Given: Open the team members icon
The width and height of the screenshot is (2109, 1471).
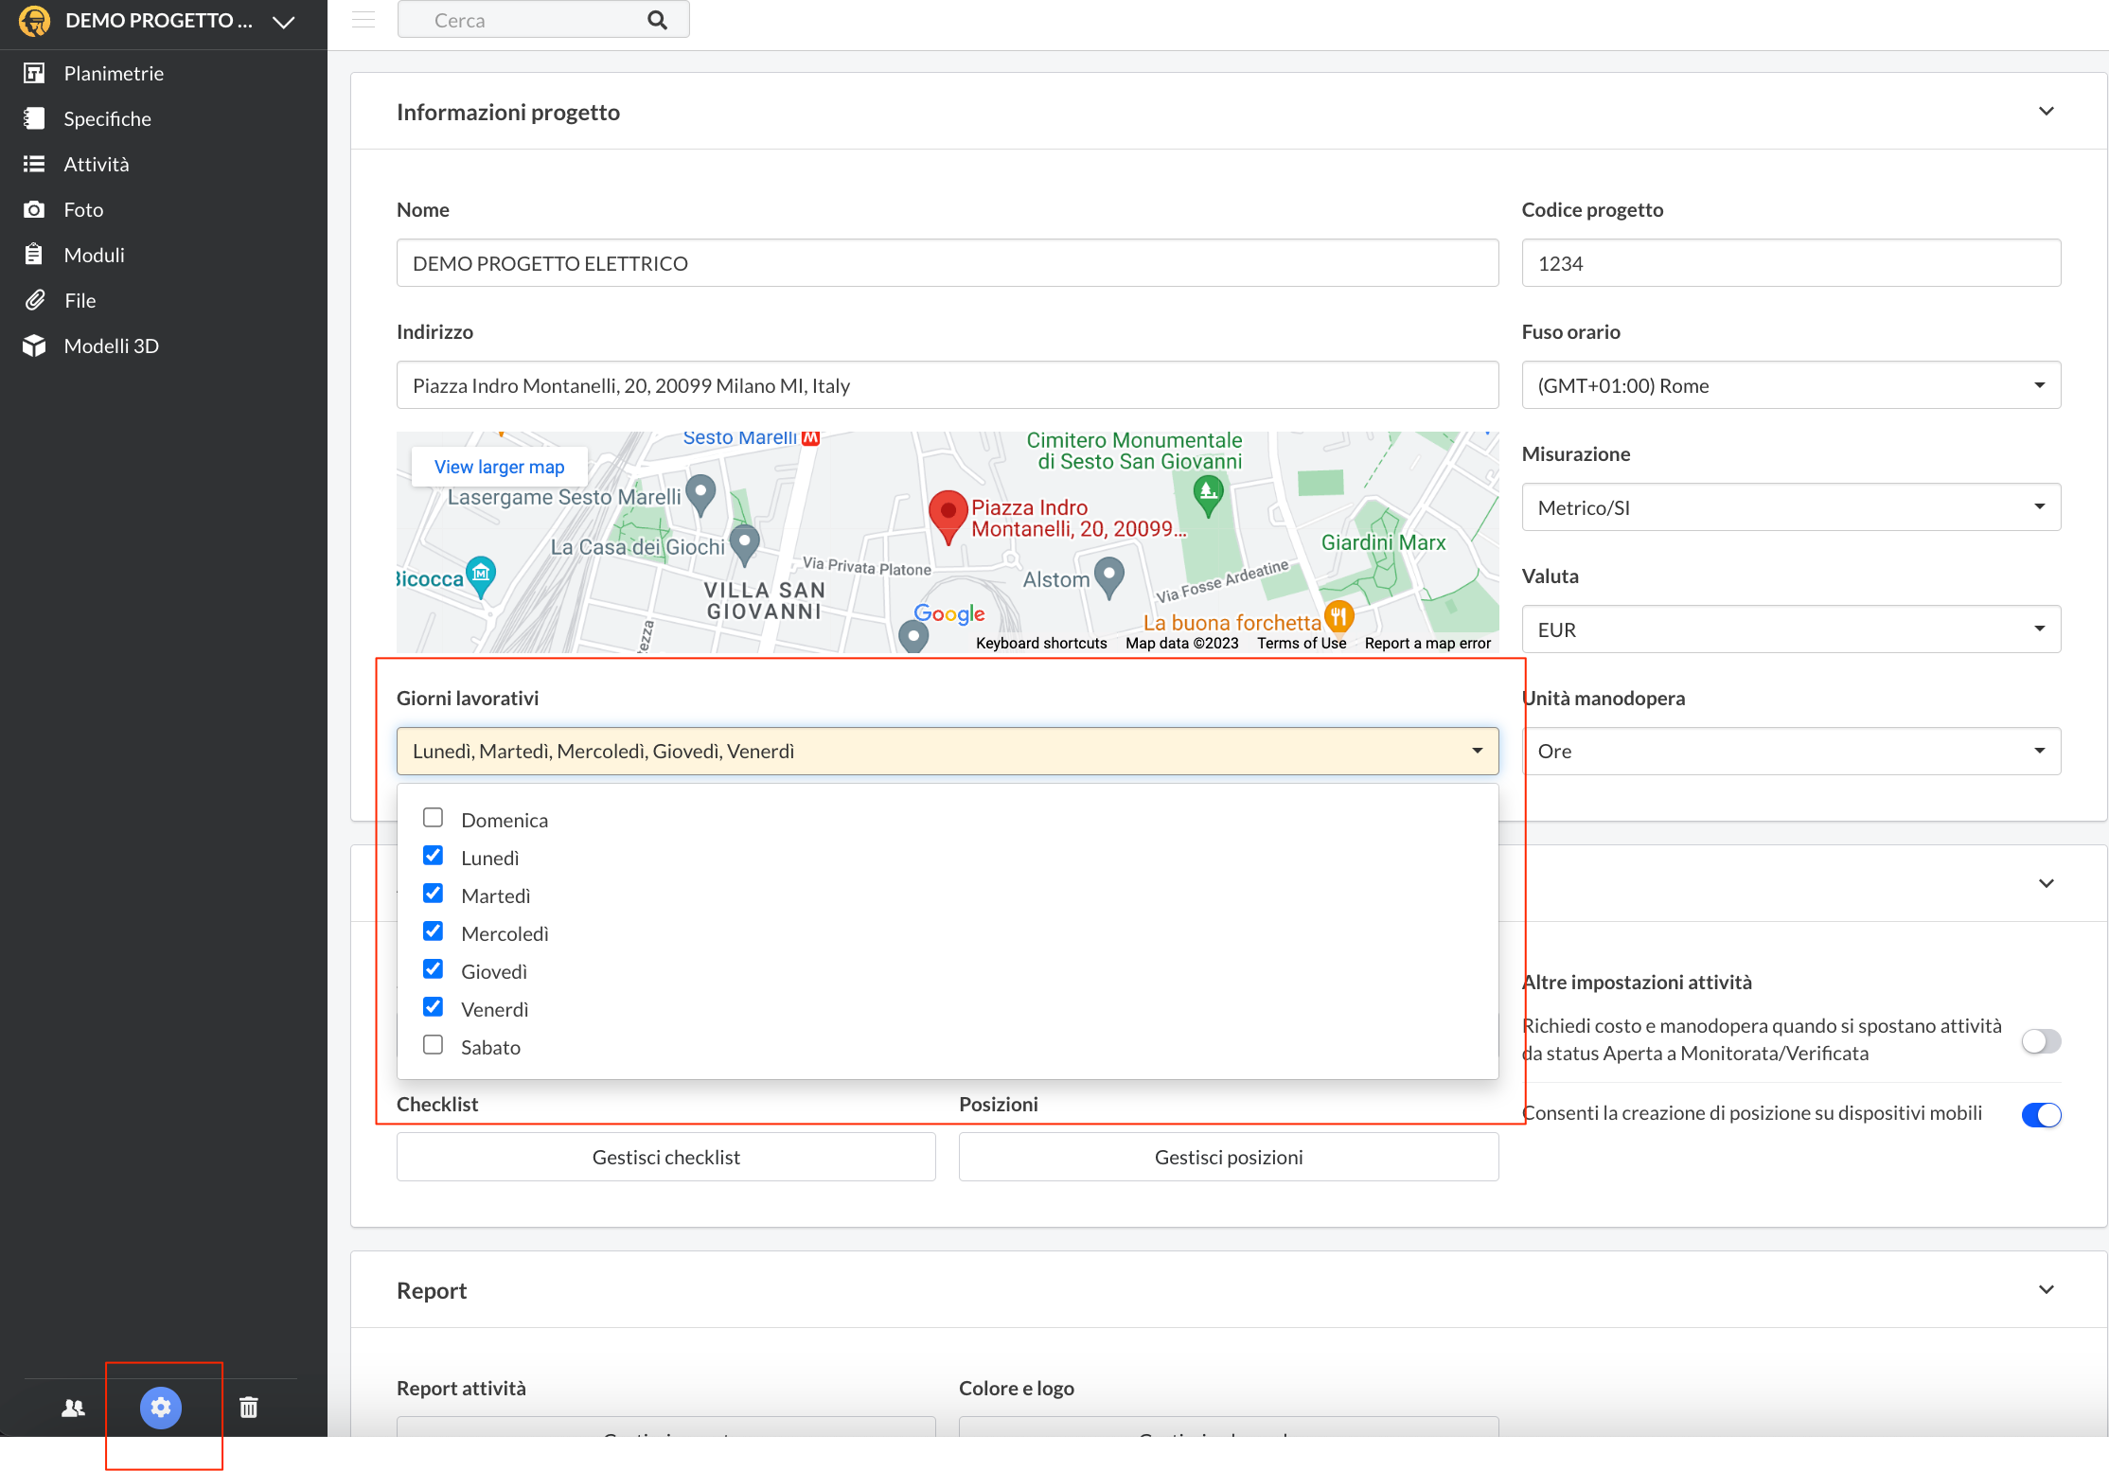Looking at the screenshot, I should [x=73, y=1408].
